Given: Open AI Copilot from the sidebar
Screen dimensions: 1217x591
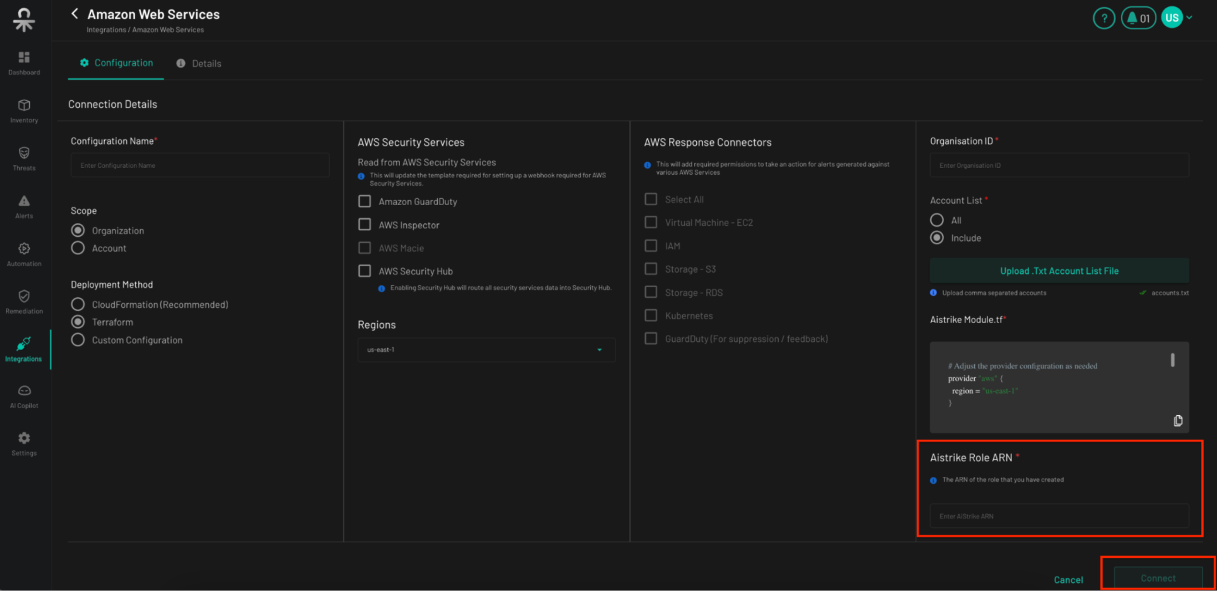Looking at the screenshot, I should coord(24,397).
